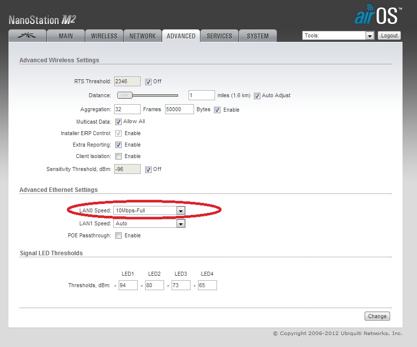Viewport: 417px width, 347px height.
Task: Toggle the Extra Reporting Enable checkbox
Action: 118,145
